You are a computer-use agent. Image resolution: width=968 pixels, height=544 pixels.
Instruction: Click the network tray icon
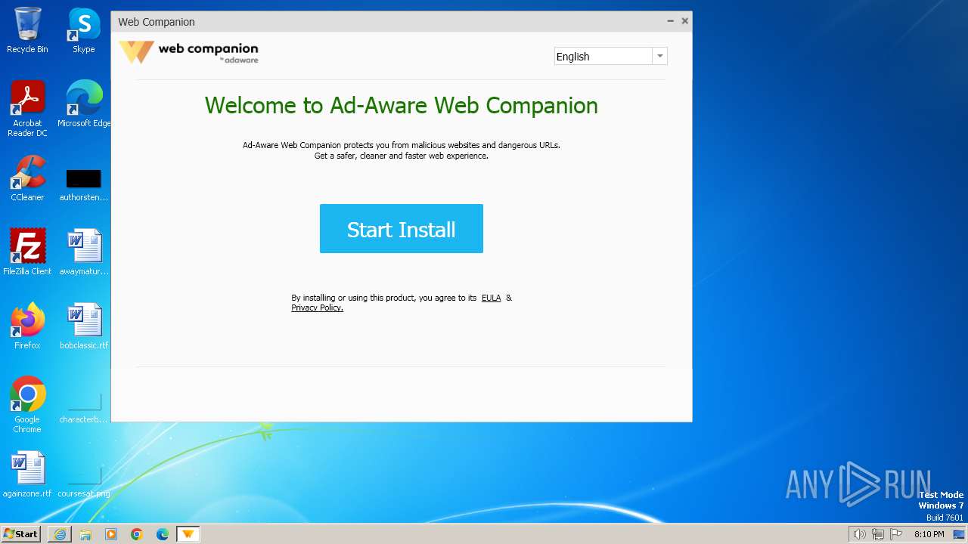pos(877,534)
